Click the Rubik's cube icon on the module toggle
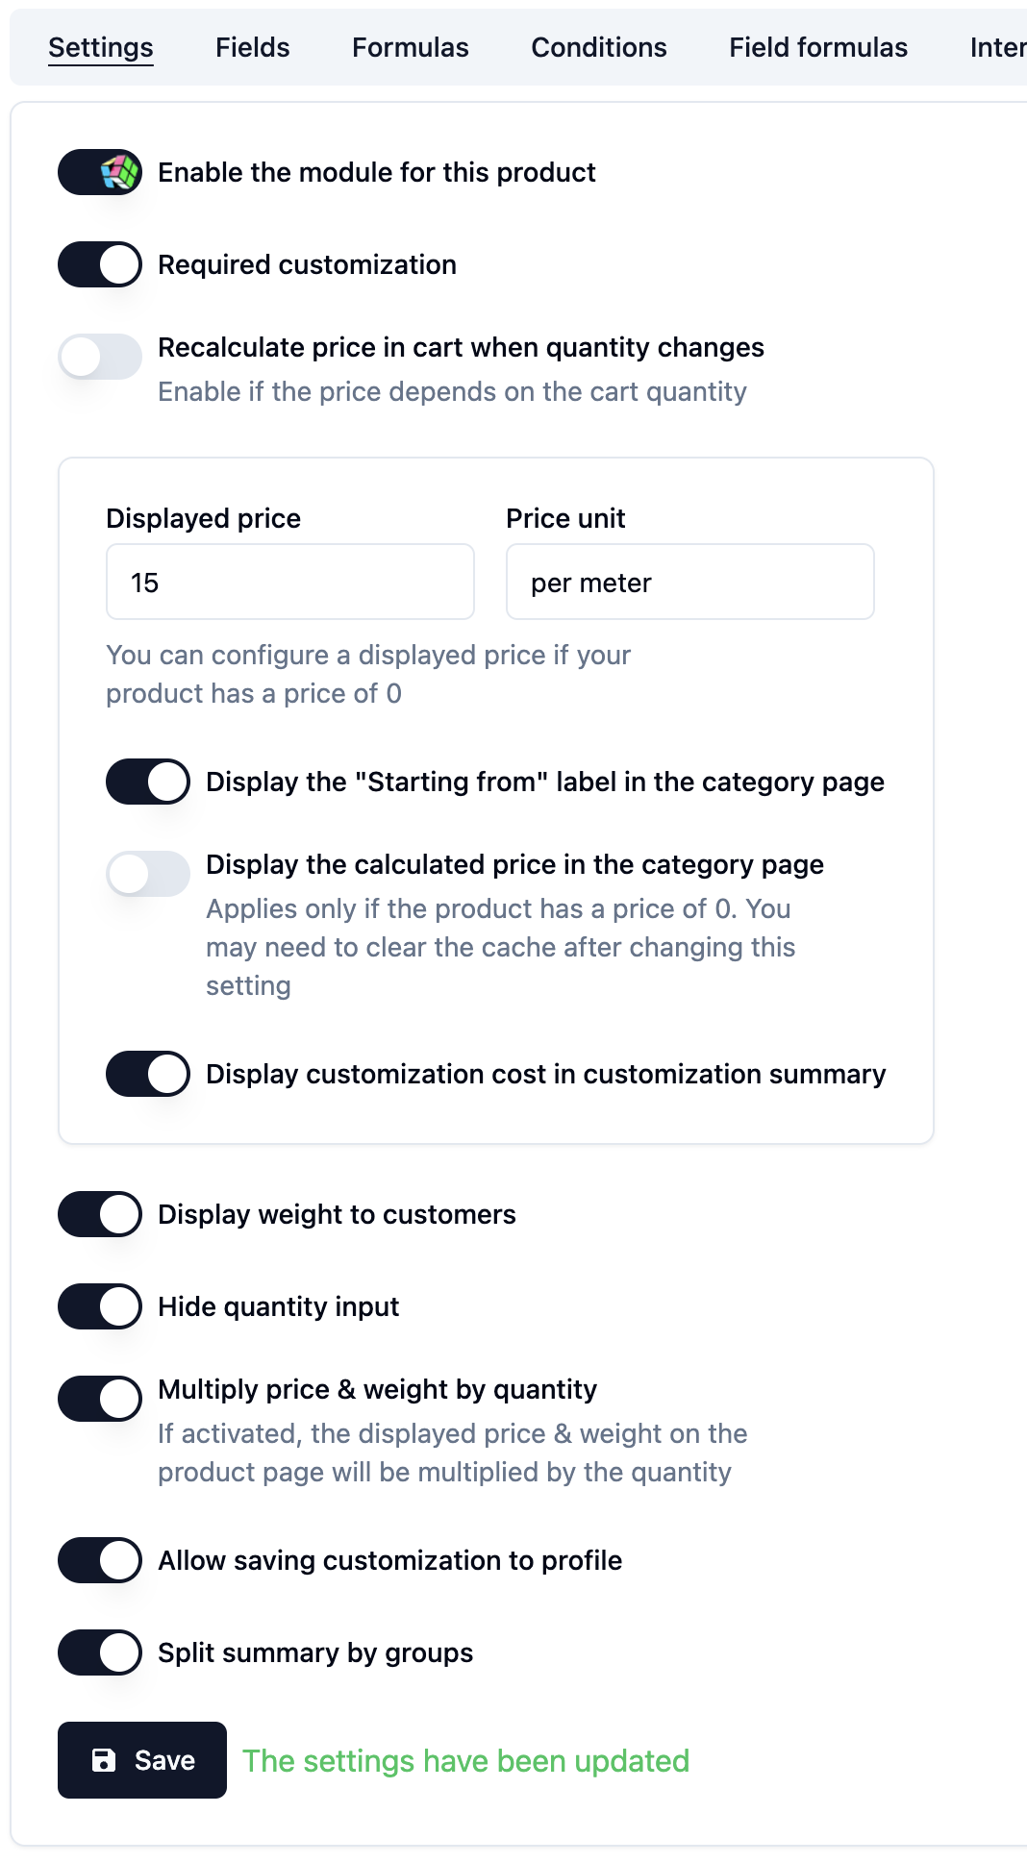Image resolution: width=1027 pixels, height=1863 pixels. [x=117, y=172]
